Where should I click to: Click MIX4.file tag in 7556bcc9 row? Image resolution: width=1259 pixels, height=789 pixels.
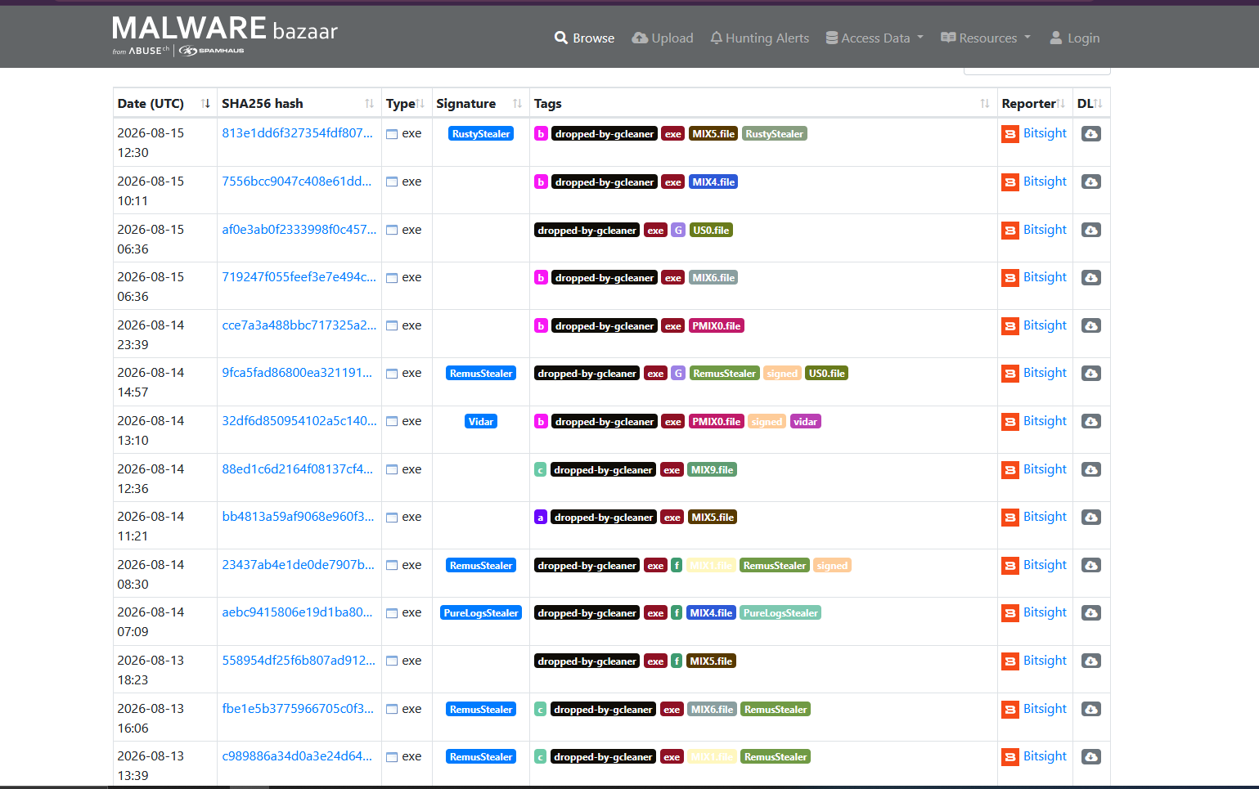tap(713, 182)
